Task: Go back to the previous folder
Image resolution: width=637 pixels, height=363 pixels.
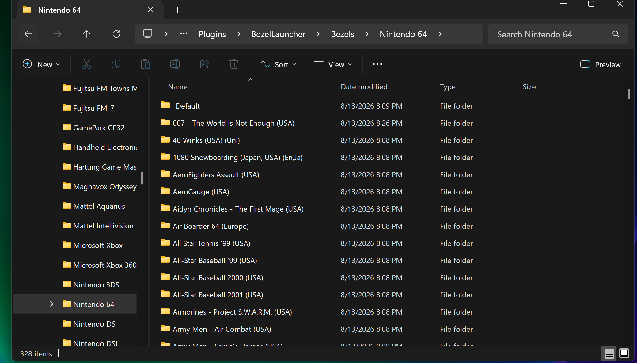Action: [x=28, y=34]
